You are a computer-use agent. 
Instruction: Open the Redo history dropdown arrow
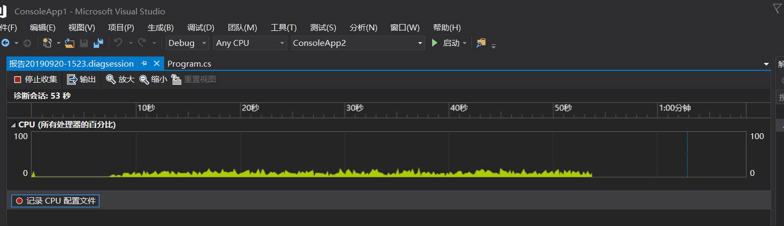click(x=155, y=43)
